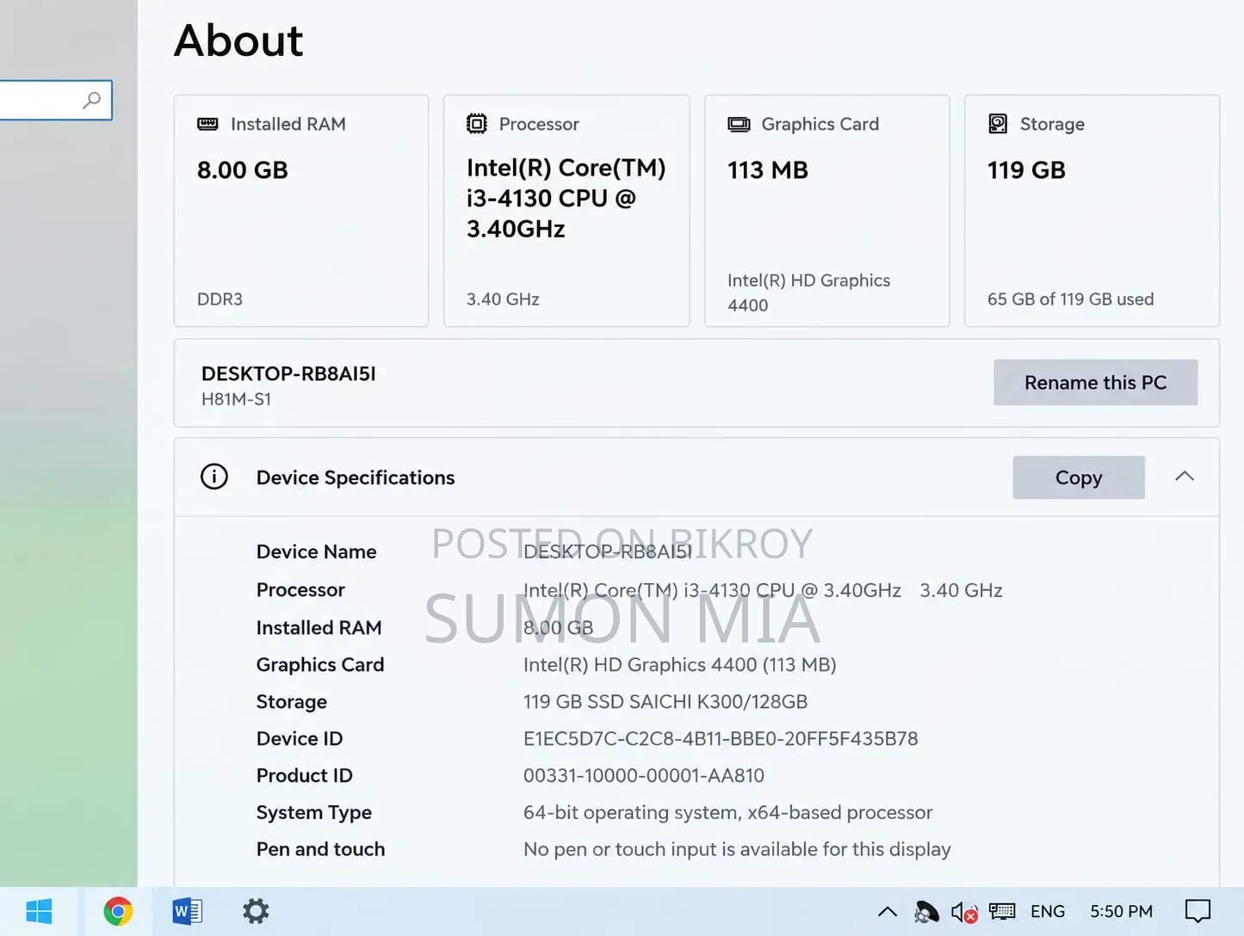This screenshot has width=1244, height=936.
Task: Open the Settings gear on the taskbar
Action: click(256, 911)
